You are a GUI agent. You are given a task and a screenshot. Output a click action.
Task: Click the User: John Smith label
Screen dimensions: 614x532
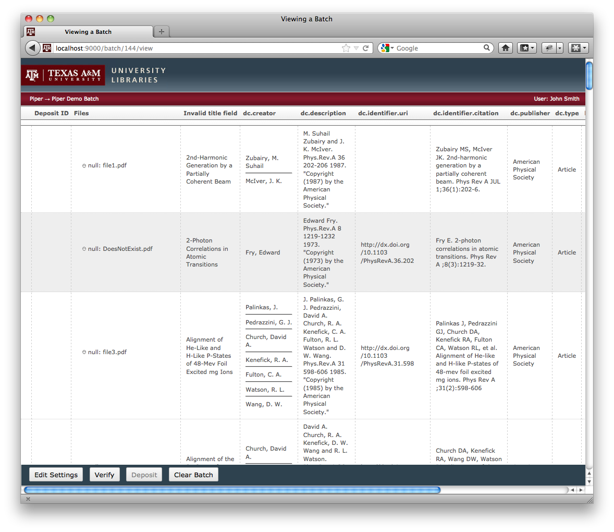pos(557,99)
